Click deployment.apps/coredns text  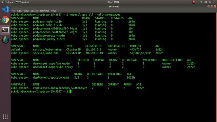(x=51, y=78)
